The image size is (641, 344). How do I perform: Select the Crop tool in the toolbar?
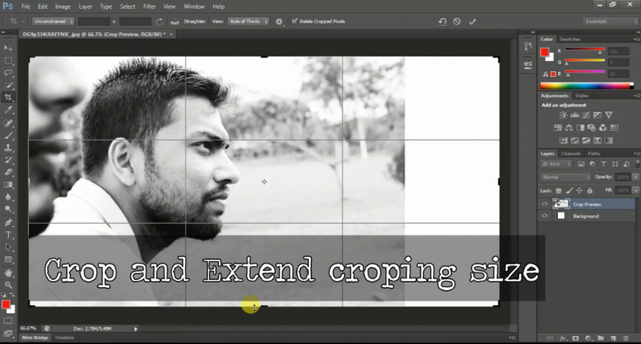coord(9,96)
